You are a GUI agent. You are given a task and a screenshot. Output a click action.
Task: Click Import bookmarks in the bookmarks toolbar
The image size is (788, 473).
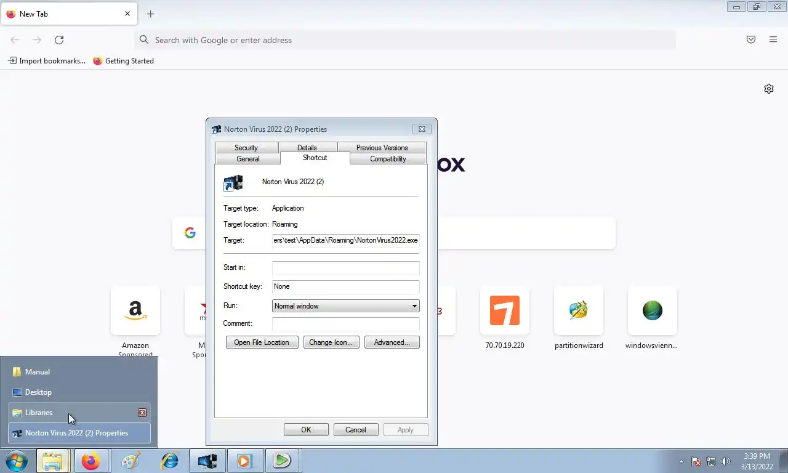(47, 61)
